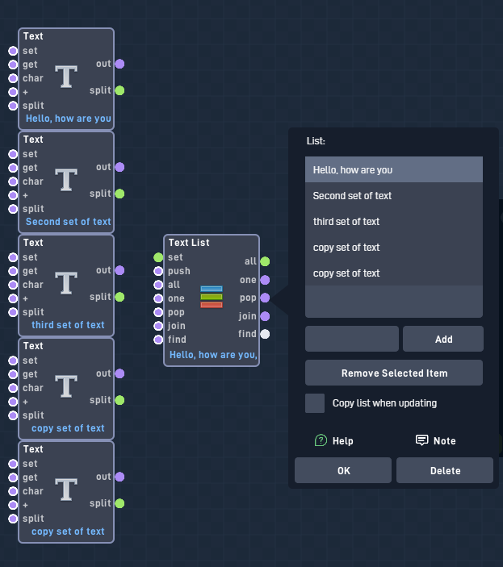
Task: Click the set input port of 'Hello, how are you' node
Action: [13, 51]
